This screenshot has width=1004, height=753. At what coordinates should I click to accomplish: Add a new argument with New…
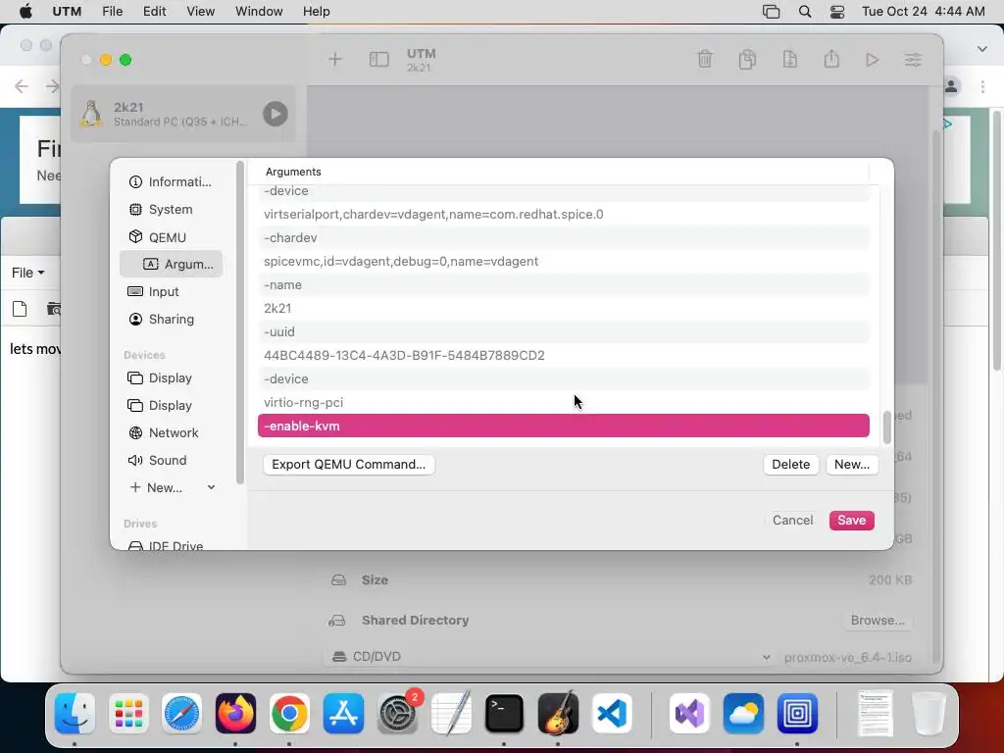click(852, 464)
